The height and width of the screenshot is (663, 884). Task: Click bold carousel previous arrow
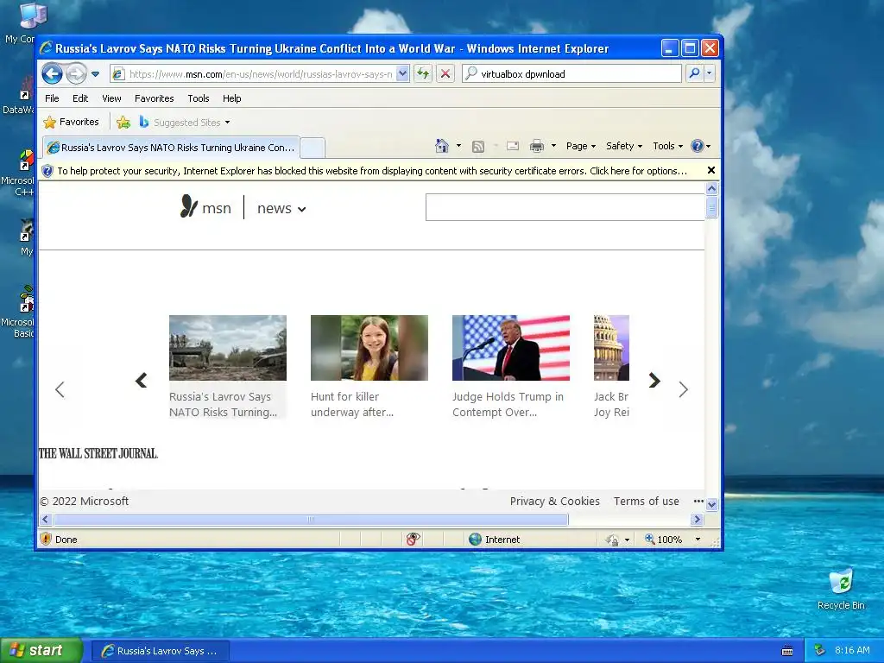click(141, 381)
